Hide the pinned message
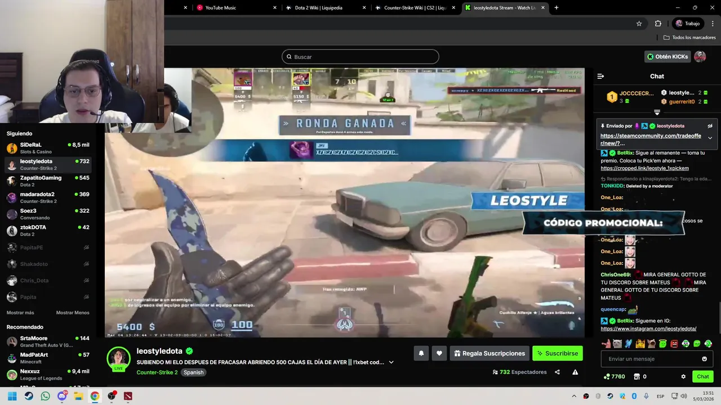 click(x=710, y=126)
